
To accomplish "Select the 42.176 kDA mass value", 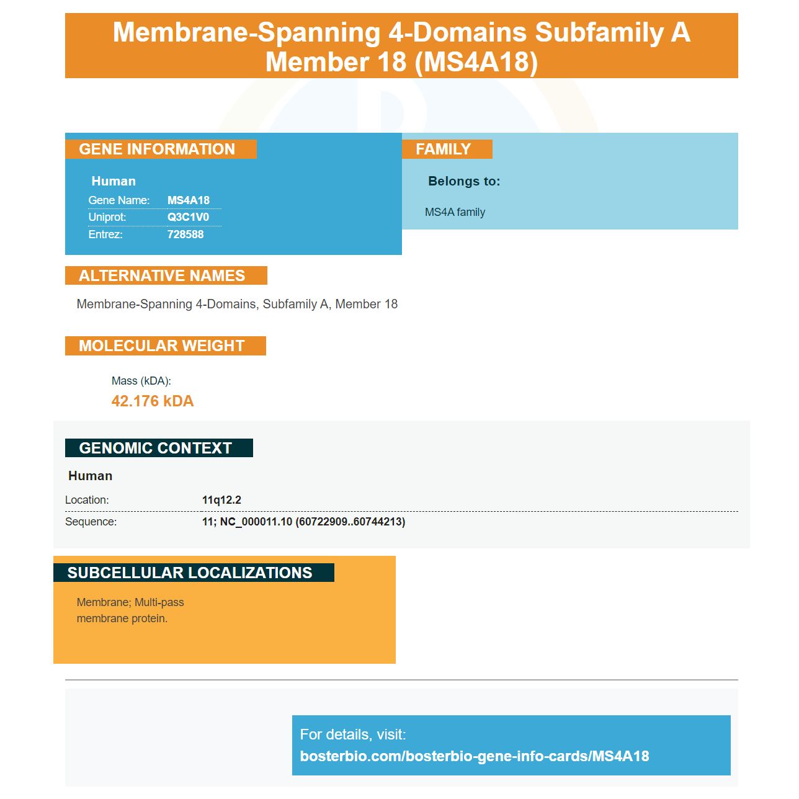I will [x=153, y=401].
